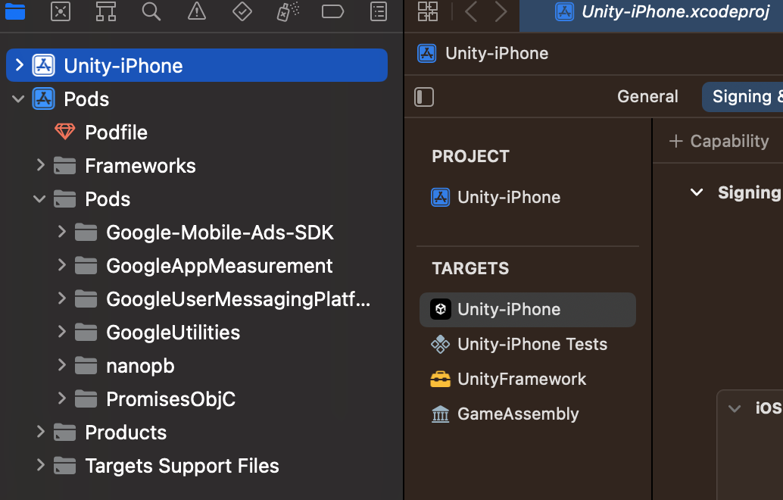Select the top-level Pods project row
Viewport: 783px width, 500px height.
pos(197,99)
